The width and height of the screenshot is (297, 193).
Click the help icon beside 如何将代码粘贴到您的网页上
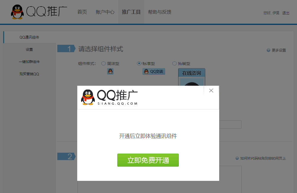click(237, 158)
